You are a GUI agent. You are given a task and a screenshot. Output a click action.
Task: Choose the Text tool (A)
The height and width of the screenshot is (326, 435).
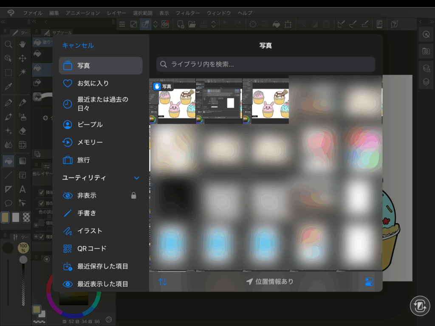click(x=23, y=189)
